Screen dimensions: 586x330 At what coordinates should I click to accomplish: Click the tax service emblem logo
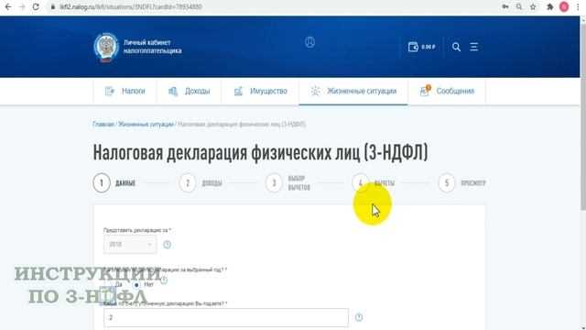tap(106, 48)
